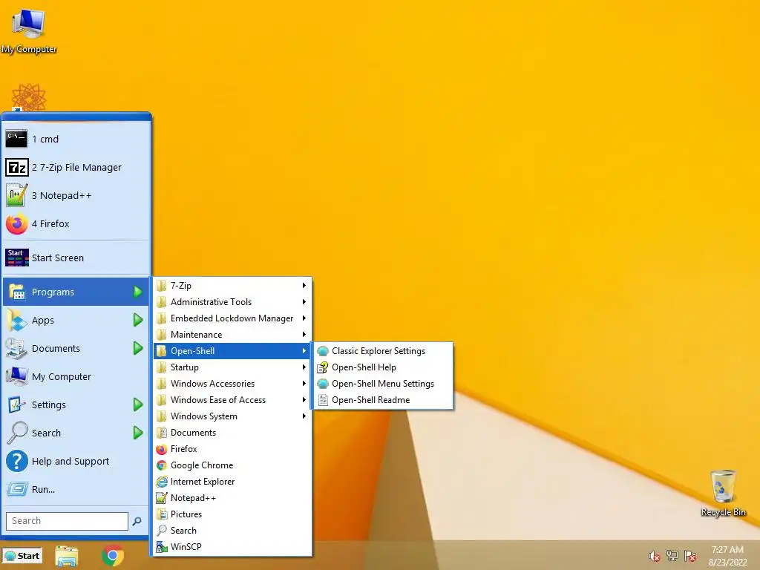Open Windows Ease of Access folder
Image resolution: width=760 pixels, height=570 pixels.
coord(232,400)
